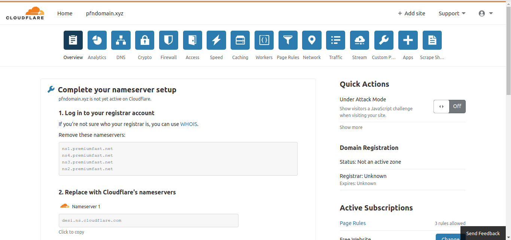Click the nameservers to remove box
Viewport: 511px width, 240px height.
coord(178,159)
